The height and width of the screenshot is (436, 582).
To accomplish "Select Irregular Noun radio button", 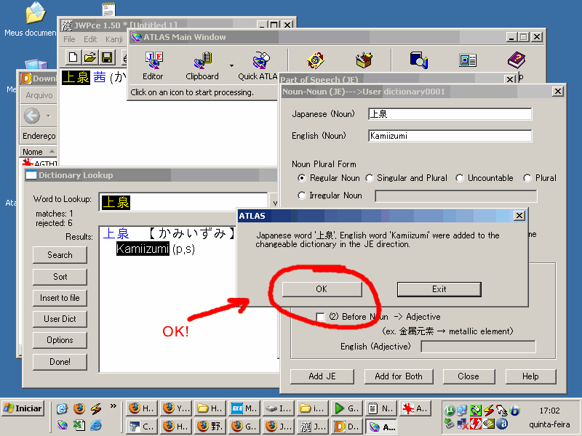I will (x=302, y=195).
